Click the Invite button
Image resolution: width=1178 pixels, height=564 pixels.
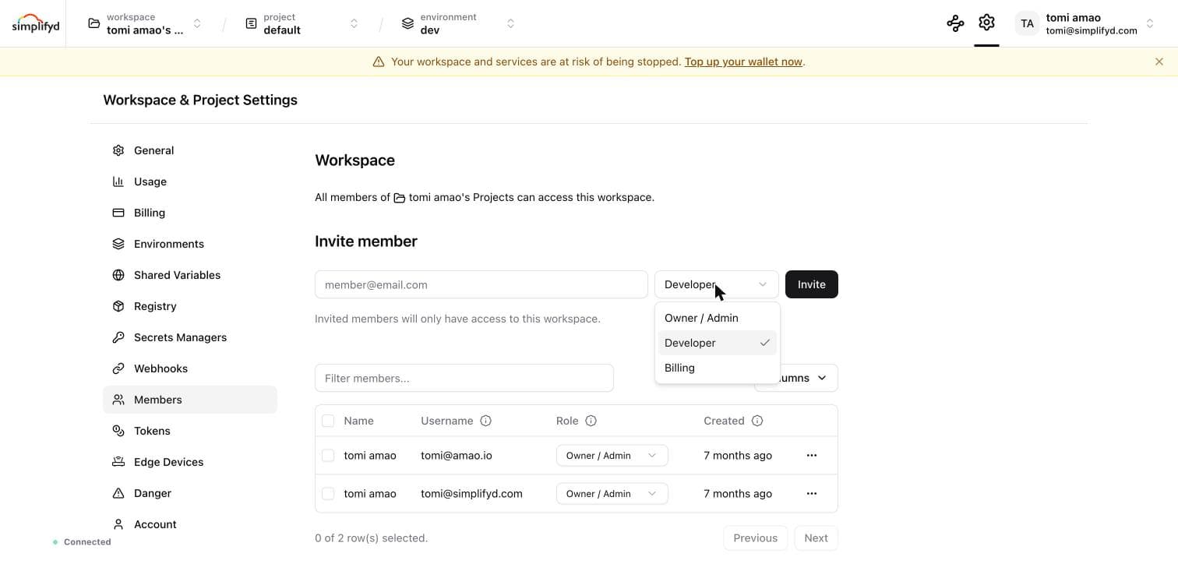pos(812,284)
